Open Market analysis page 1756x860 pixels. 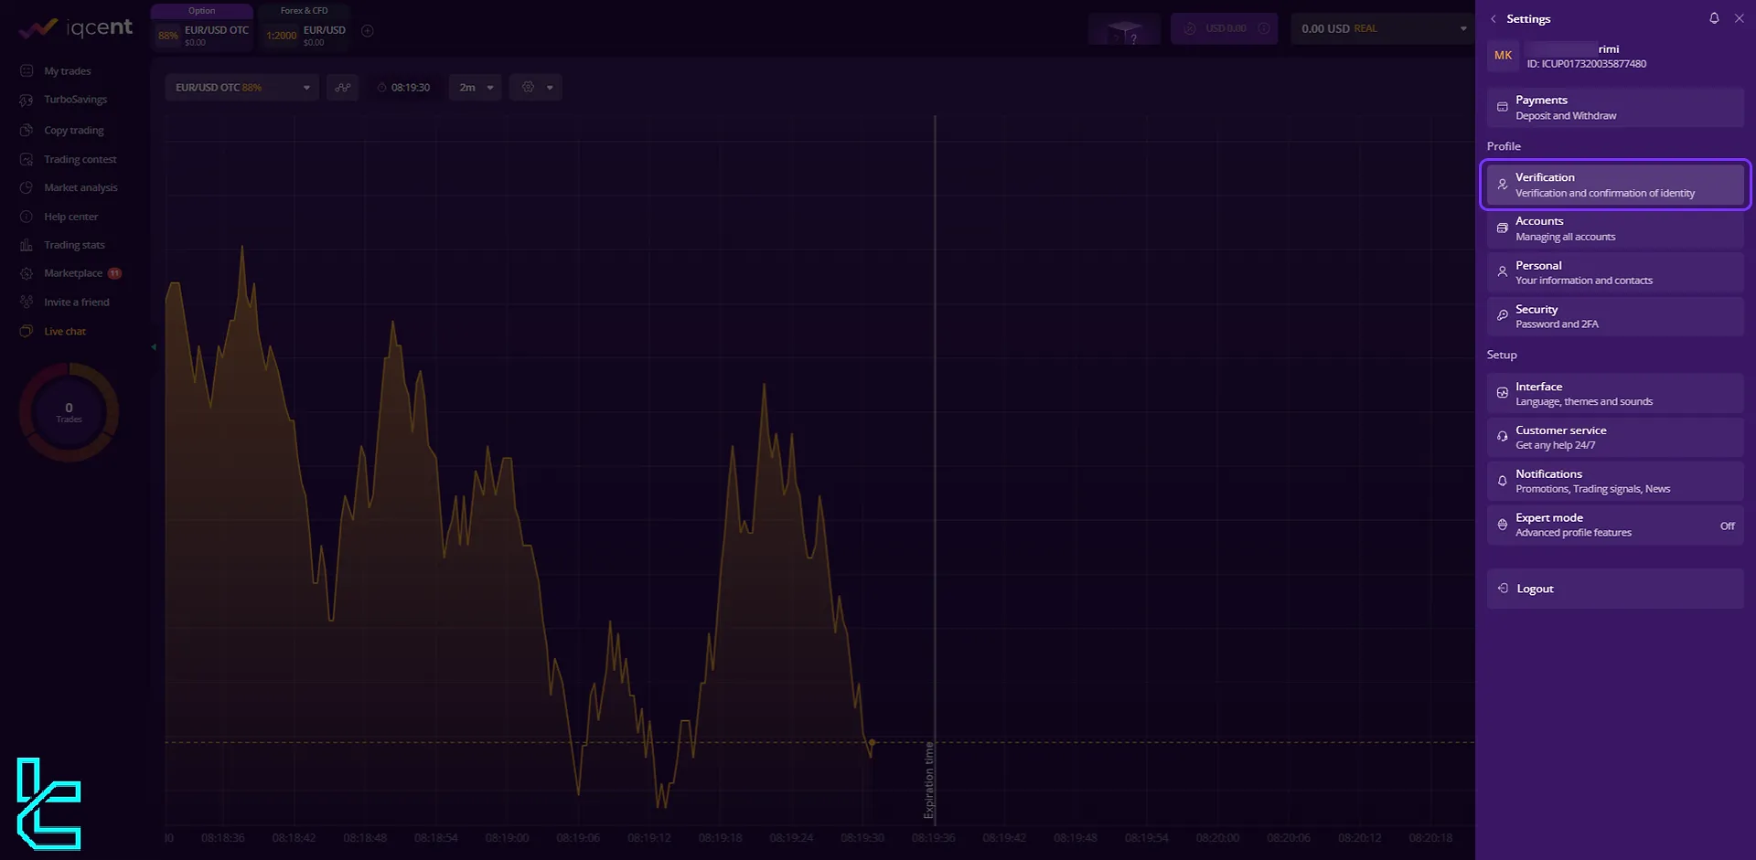(x=80, y=188)
